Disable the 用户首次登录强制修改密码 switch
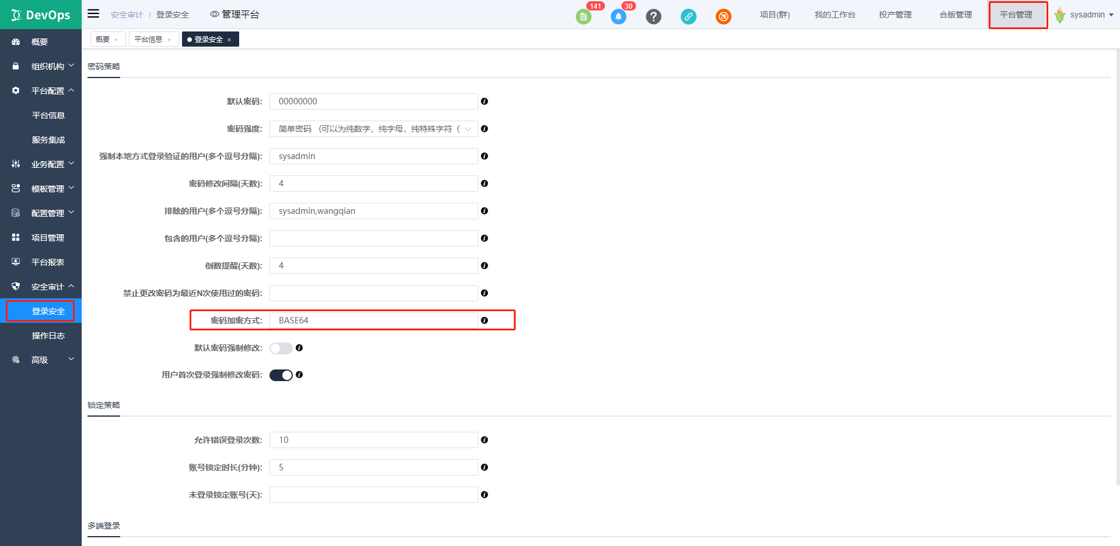1120x546 pixels. [x=281, y=375]
